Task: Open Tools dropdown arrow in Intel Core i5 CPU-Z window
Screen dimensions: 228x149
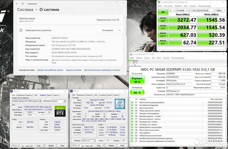Action: (x=104, y=146)
